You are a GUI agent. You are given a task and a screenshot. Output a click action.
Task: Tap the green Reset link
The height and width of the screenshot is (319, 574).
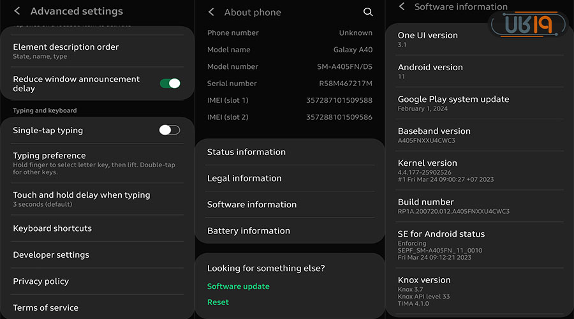point(218,302)
